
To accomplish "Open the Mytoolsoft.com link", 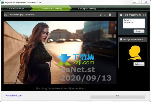I will (14, 95).
